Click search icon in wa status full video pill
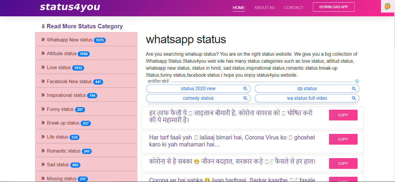This screenshot has height=182, width=395. 354,98
